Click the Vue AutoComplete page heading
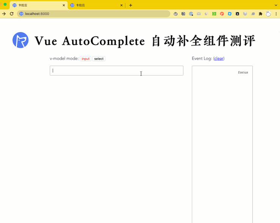This screenshot has height=223, width=280. [145, 41]
